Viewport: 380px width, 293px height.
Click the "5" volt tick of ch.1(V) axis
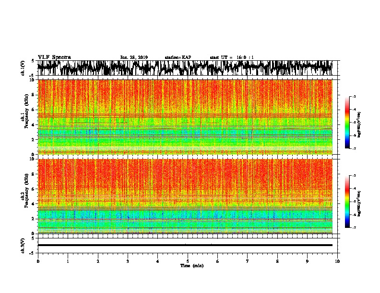[33, 61]
